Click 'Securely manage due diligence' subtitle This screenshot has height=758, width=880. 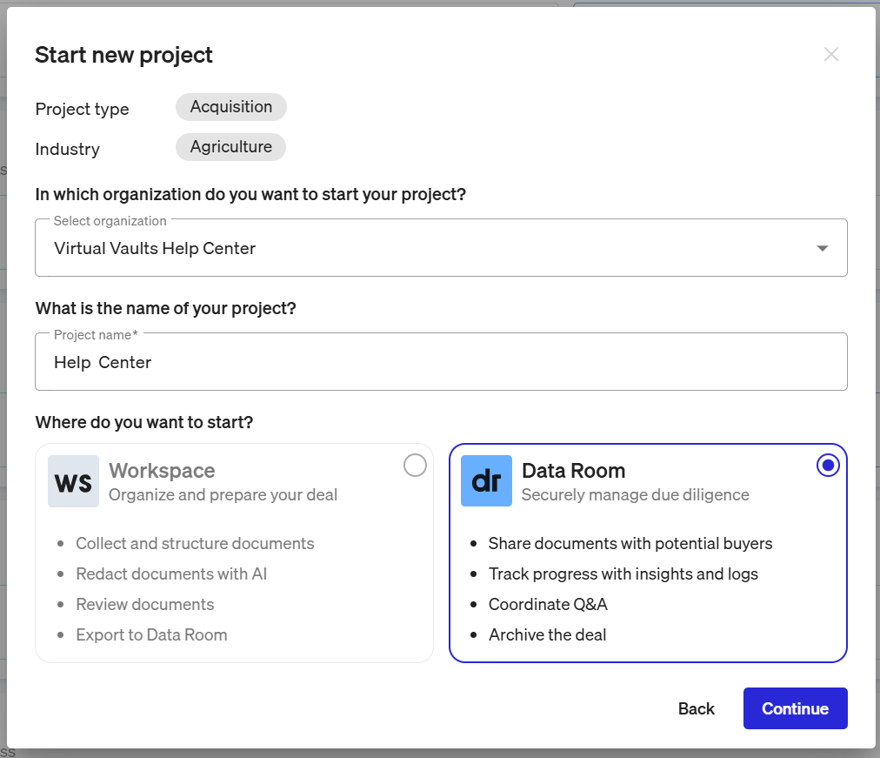(636, 494)
